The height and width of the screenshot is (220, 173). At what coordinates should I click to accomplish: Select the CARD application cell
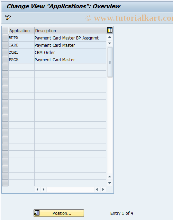pos(21,45)
